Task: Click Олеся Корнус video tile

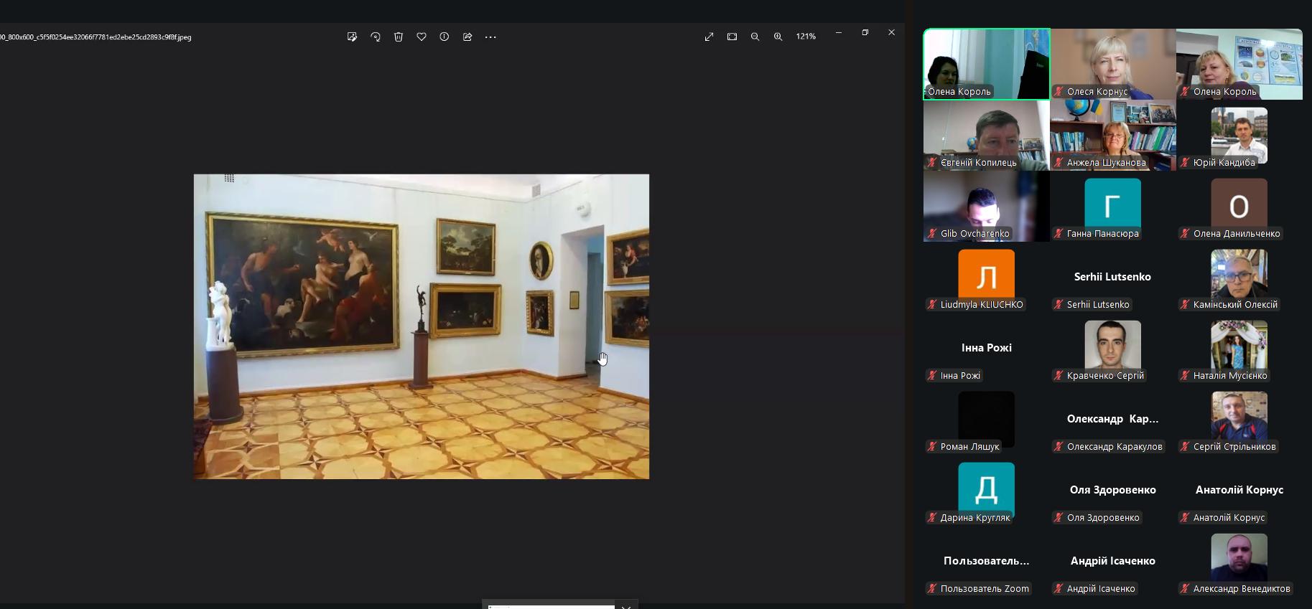Action: click(x=1112, y=63)
